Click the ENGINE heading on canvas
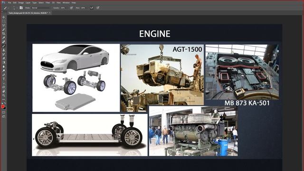304x171 pixels. point(155,34)
